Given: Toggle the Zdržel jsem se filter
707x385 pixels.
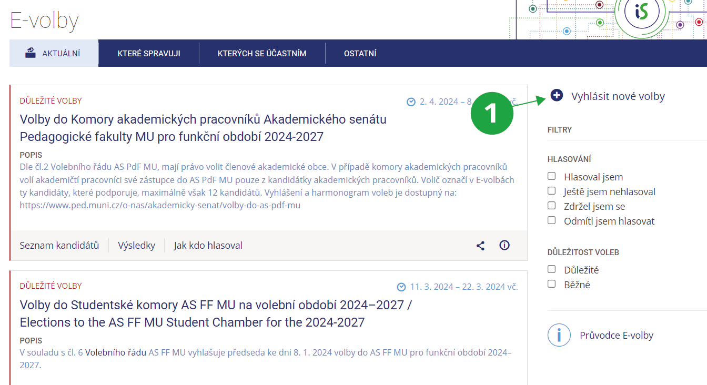Looking at the screenshot, I should tap(551, 206).
